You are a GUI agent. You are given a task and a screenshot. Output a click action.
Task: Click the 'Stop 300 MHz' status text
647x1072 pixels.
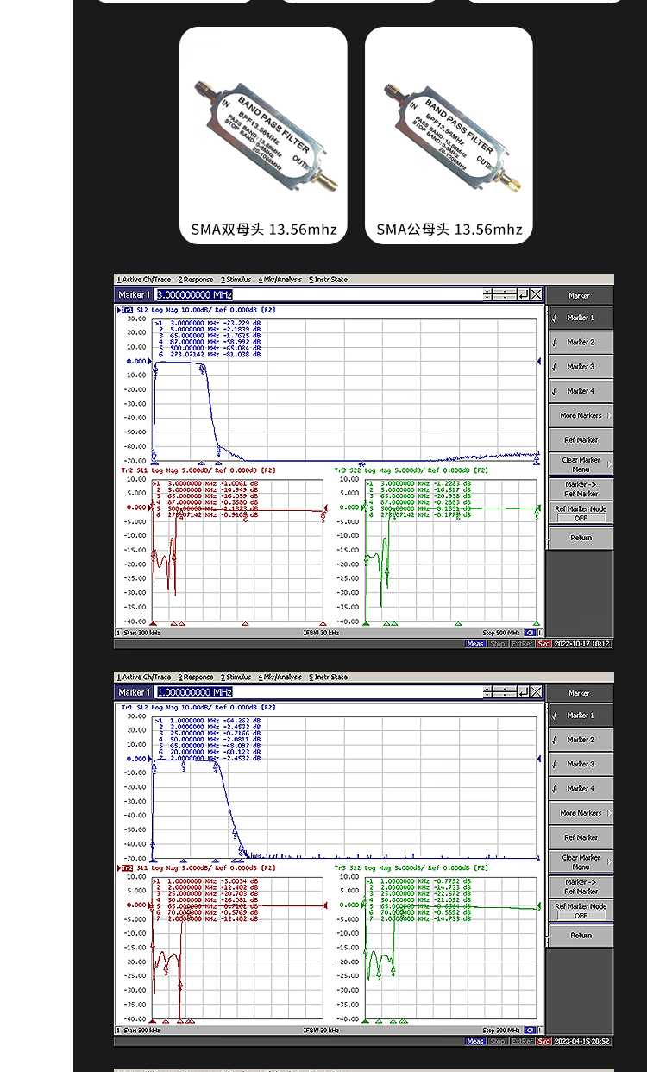coord(501,1030)
